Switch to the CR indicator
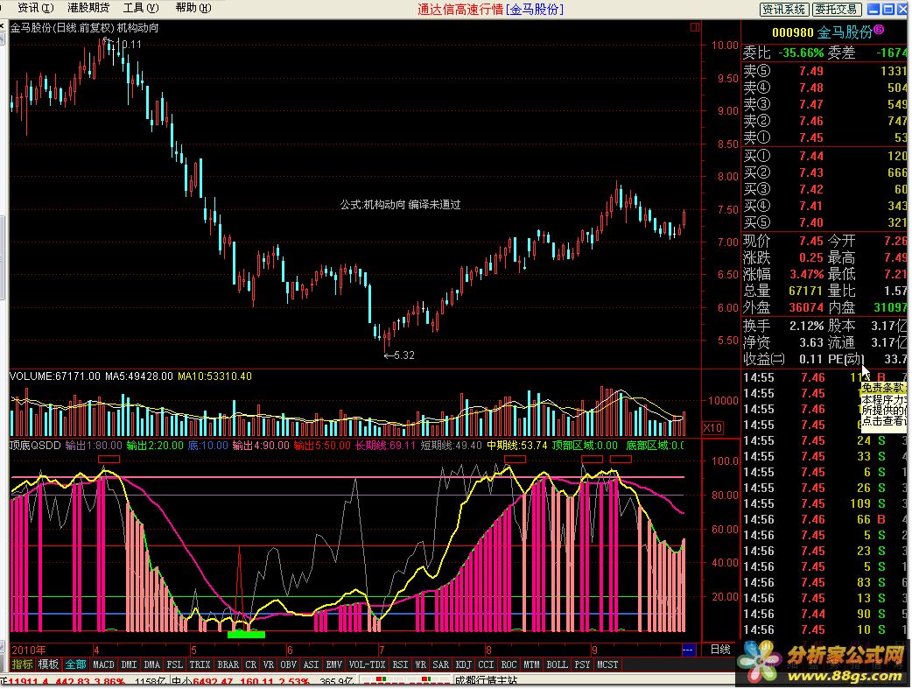Viewport: 912px width, 689px height. tap(250, 664)
